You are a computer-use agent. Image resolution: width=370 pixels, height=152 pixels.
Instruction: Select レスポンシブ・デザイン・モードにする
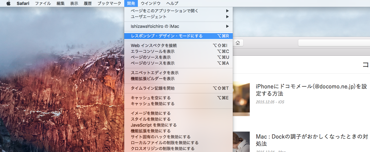(x=178, y=36)
